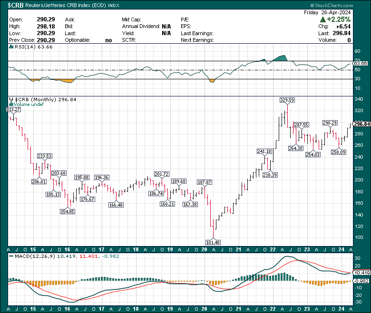Click the 167.38 price label

190,204
